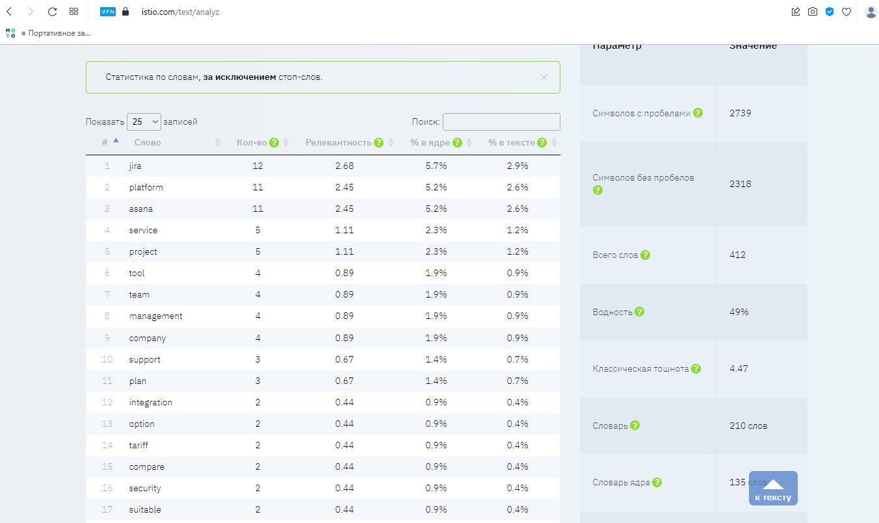Select the word service in the table
The image size is (879, 523).
pos(143,230)
